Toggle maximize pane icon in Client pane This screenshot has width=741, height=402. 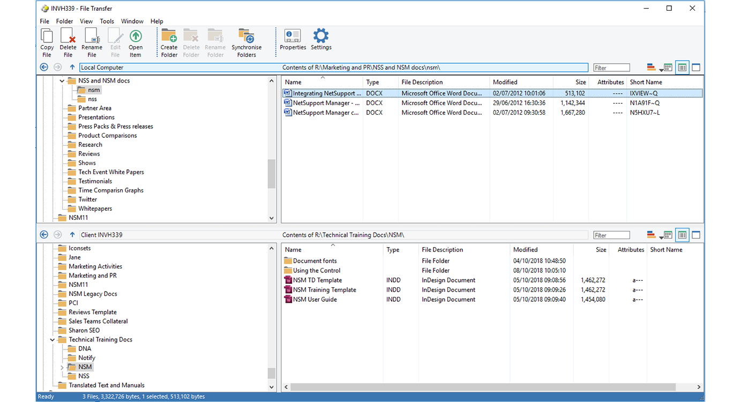[696, 235]
